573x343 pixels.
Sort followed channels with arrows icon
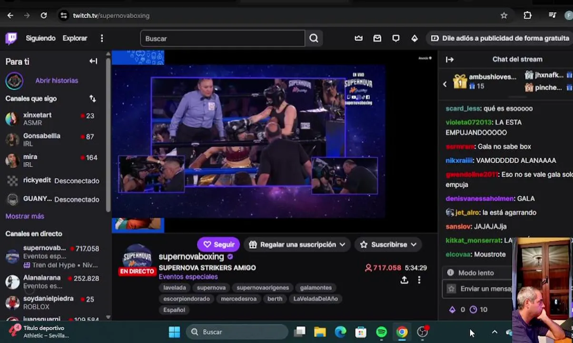pyautogui.click(x=93, y=99)
